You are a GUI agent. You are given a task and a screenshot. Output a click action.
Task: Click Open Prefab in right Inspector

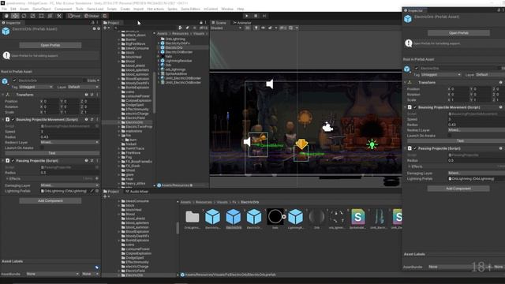458,33
